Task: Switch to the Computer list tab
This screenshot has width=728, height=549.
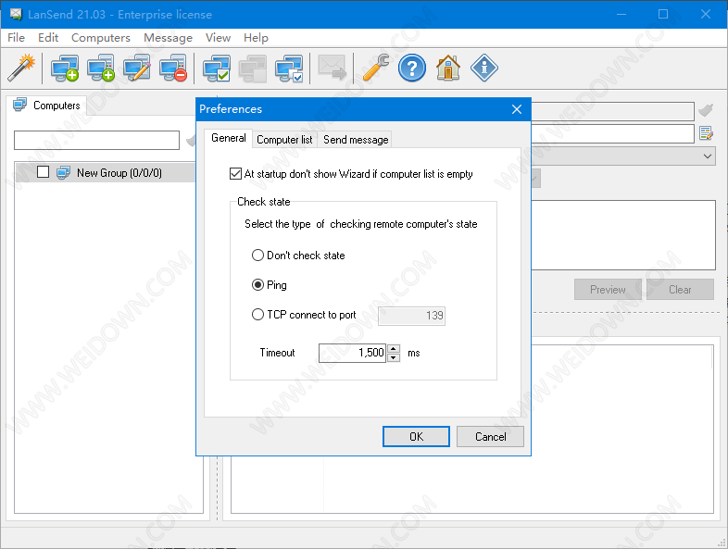Action: pyautogui.click(x=284, y=140)
